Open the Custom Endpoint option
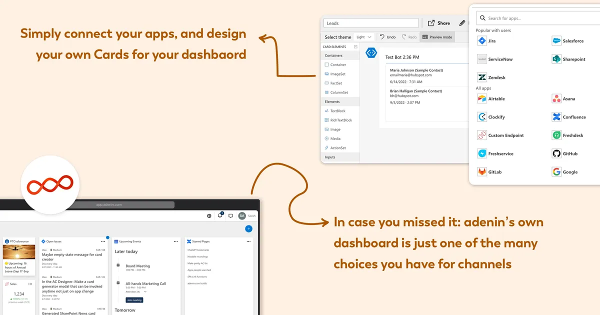Viewport: 600px width, 315px height. tap(481, 135)
